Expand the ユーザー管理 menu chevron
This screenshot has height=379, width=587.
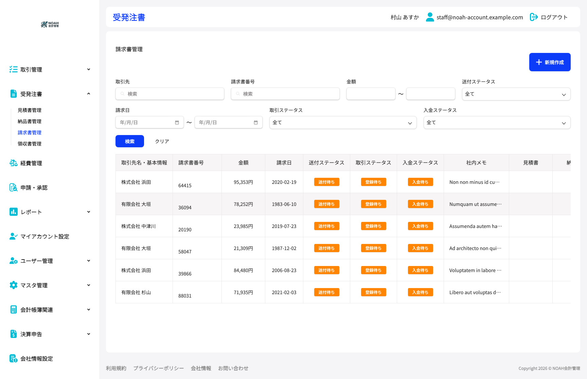[89, 261]
